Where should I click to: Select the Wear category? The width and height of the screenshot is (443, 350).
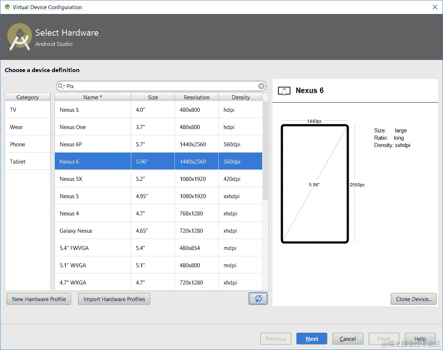[x=28, y=127]
